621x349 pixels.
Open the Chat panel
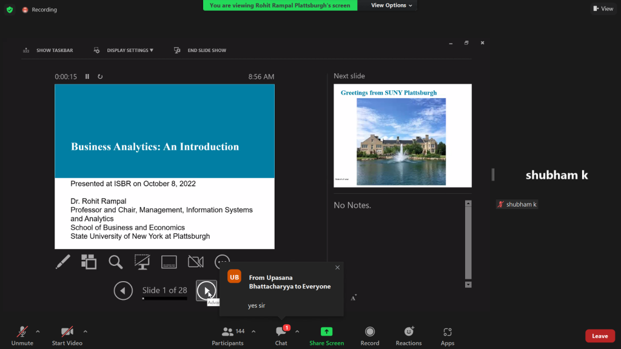tap(281, 336)
